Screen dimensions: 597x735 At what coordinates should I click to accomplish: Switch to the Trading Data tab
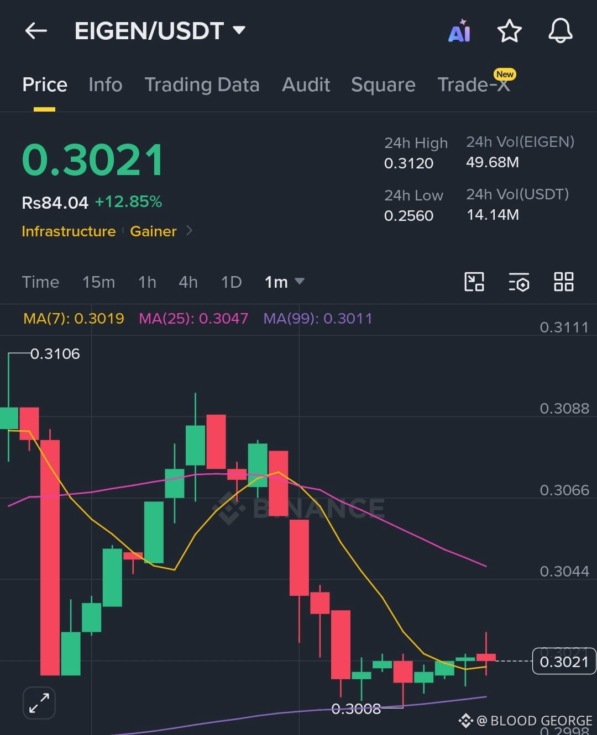point(202,84)
